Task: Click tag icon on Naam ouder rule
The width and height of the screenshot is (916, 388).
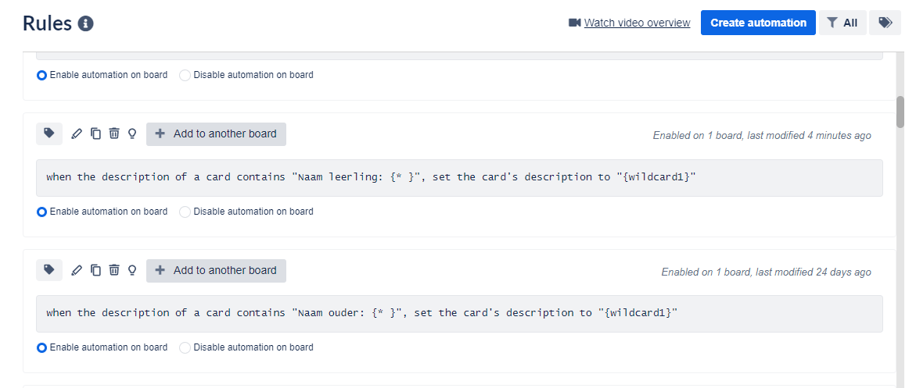Action: click(x=49, y=270)
